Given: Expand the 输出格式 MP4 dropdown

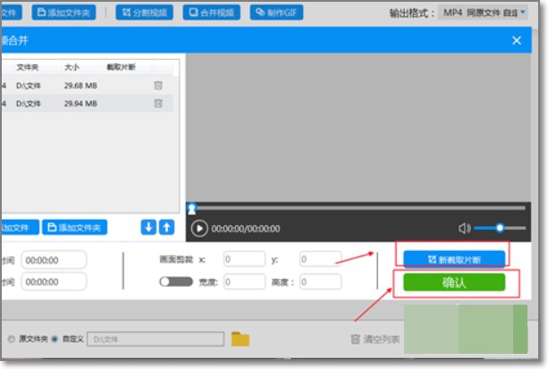Looking at the screenshot, I should [x=483, y=13].
